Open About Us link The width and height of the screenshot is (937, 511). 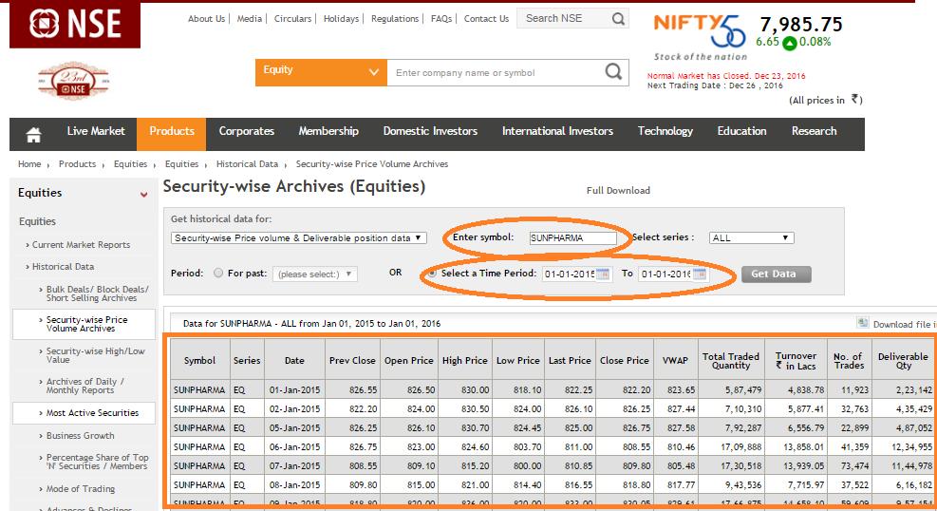click(x=206, y=19)
